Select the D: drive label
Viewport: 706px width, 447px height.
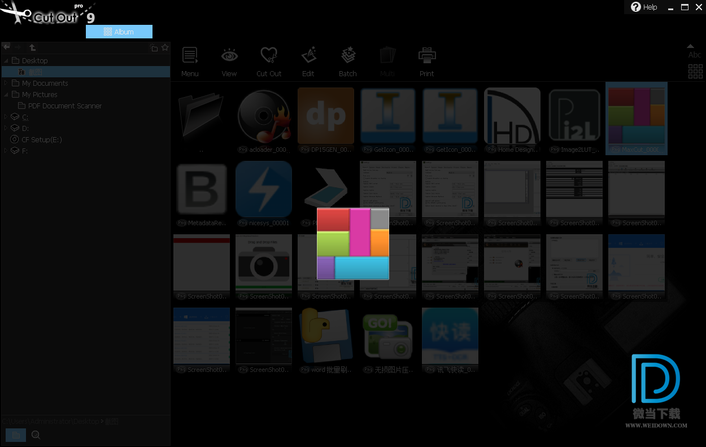click(25, 128)
